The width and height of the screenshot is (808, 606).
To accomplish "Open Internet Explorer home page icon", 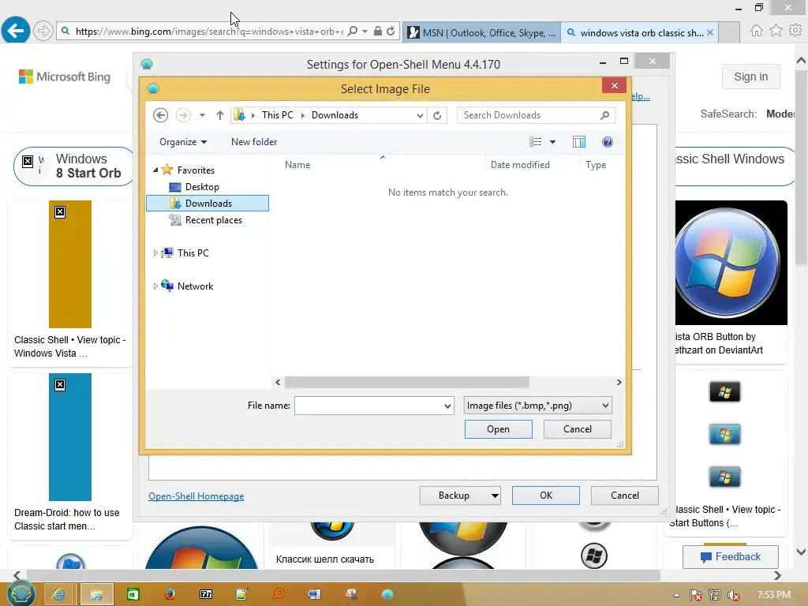I will tap(756, 31).
